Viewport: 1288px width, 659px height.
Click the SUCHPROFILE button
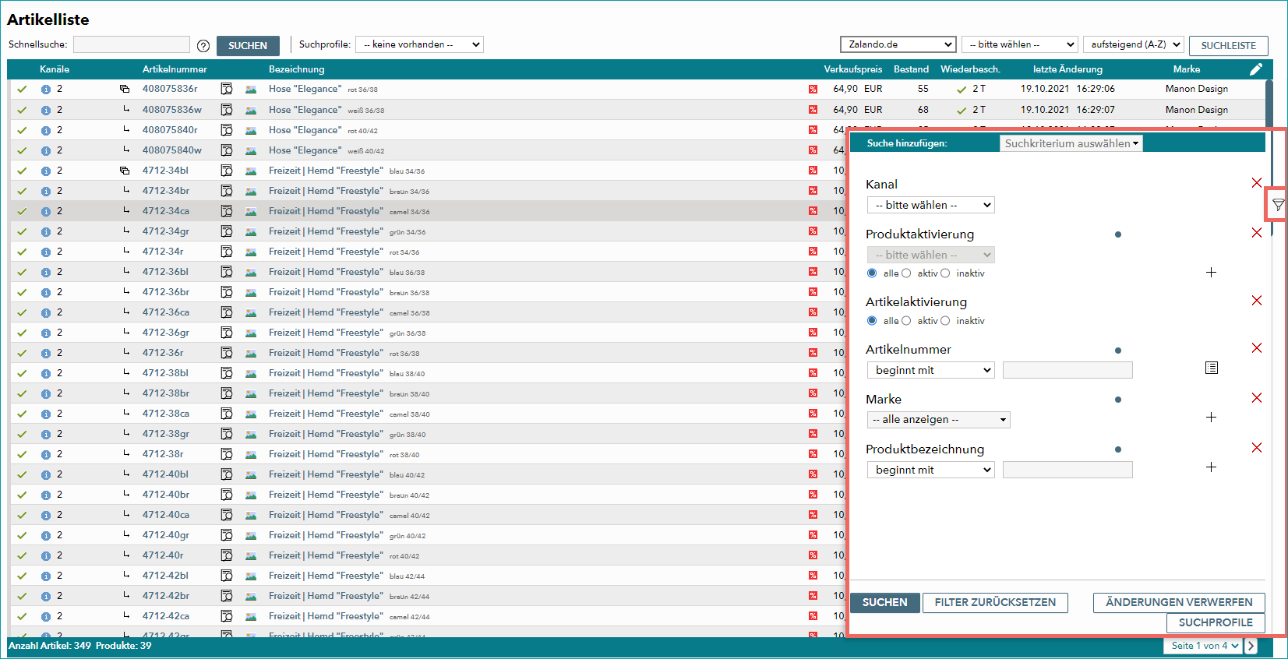(1216, 623)
